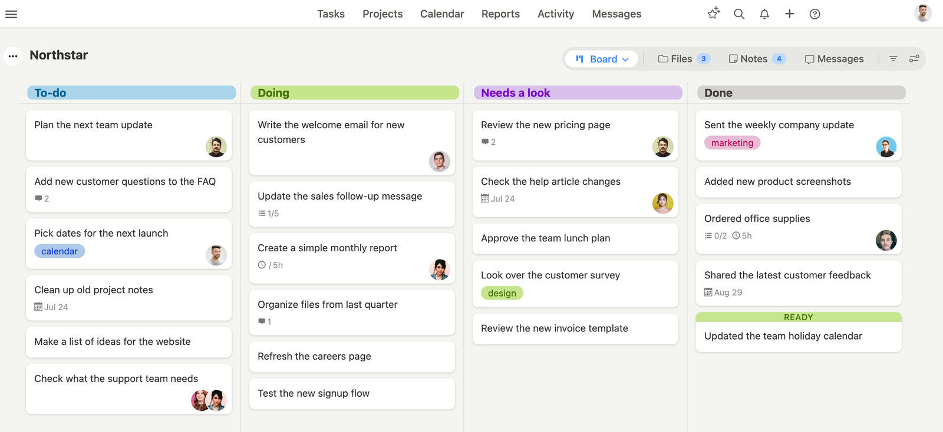This screenshot has height=432, width=943.
Task: Open card Look over the customer survey
Action: click(575, 284)
